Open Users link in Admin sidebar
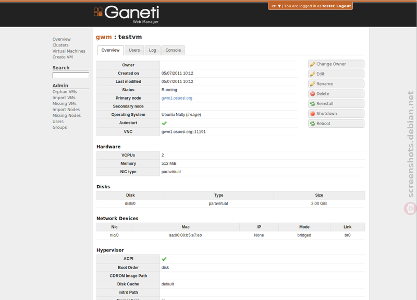 coord(58,122)
